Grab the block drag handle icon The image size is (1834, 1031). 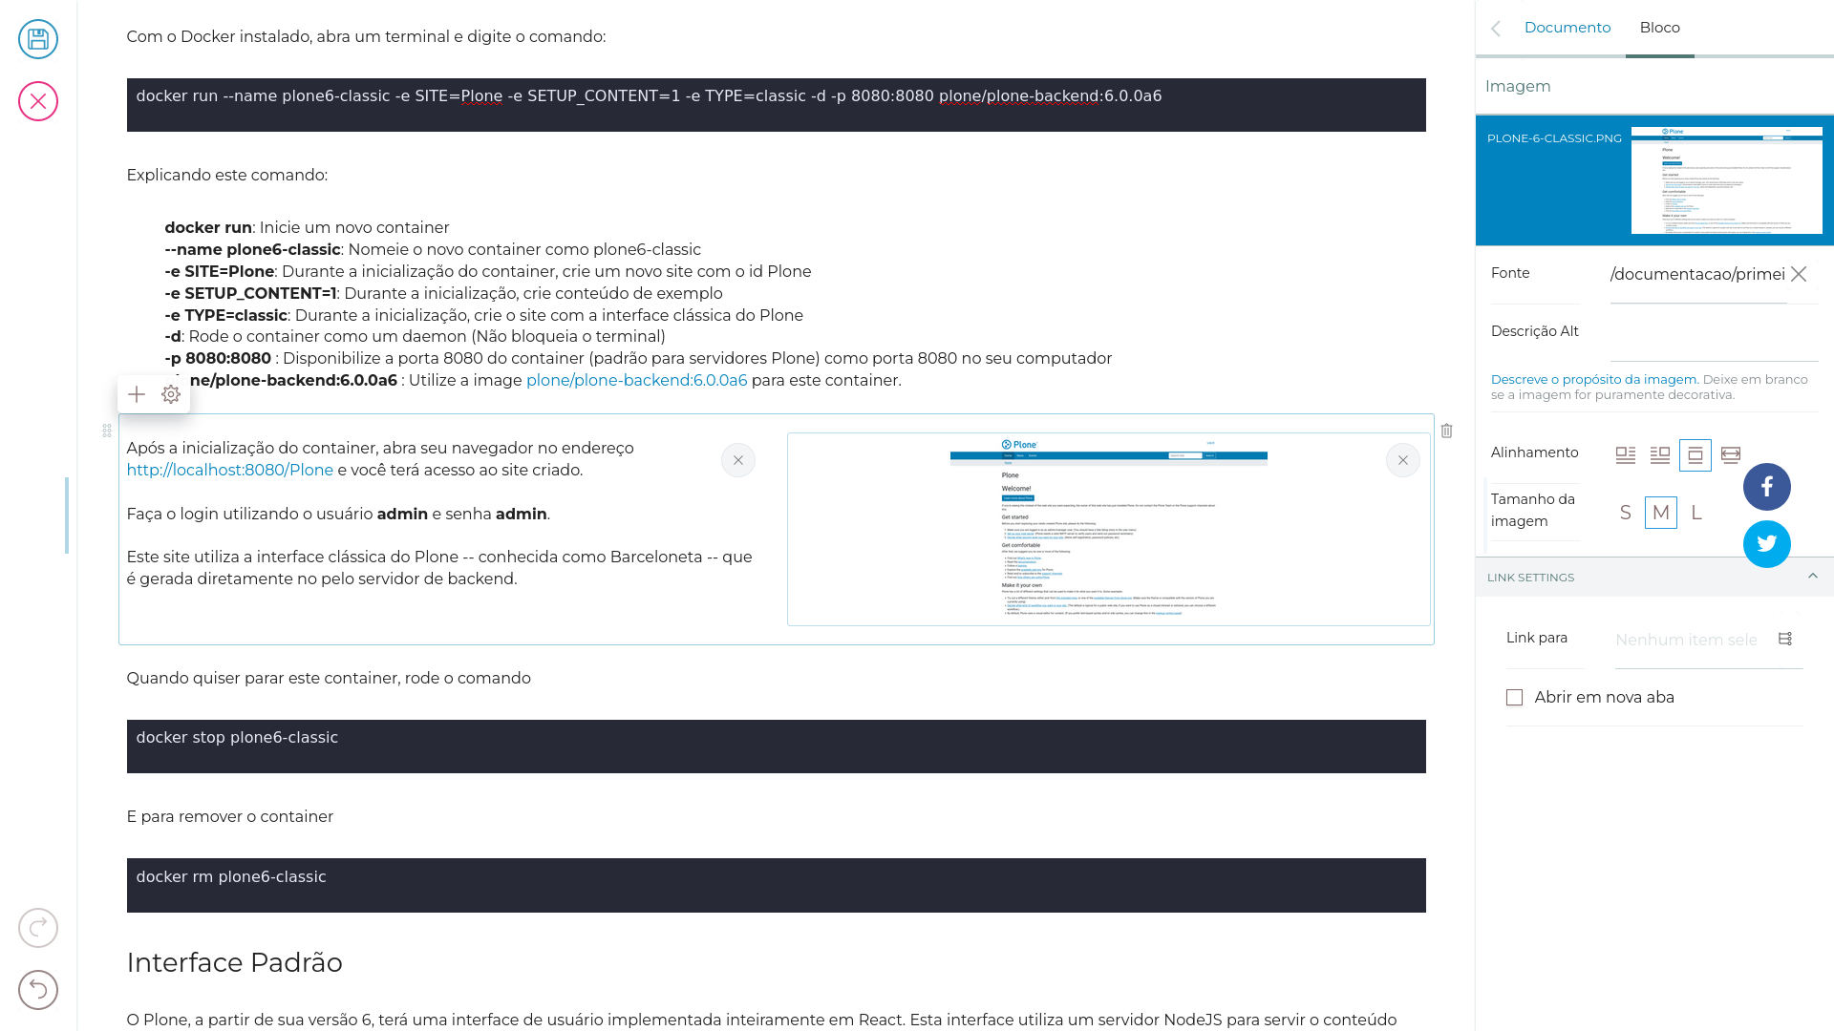(x=107, y=431)
